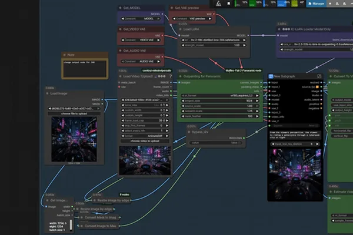Increase mask_feather value

[257, 116]
